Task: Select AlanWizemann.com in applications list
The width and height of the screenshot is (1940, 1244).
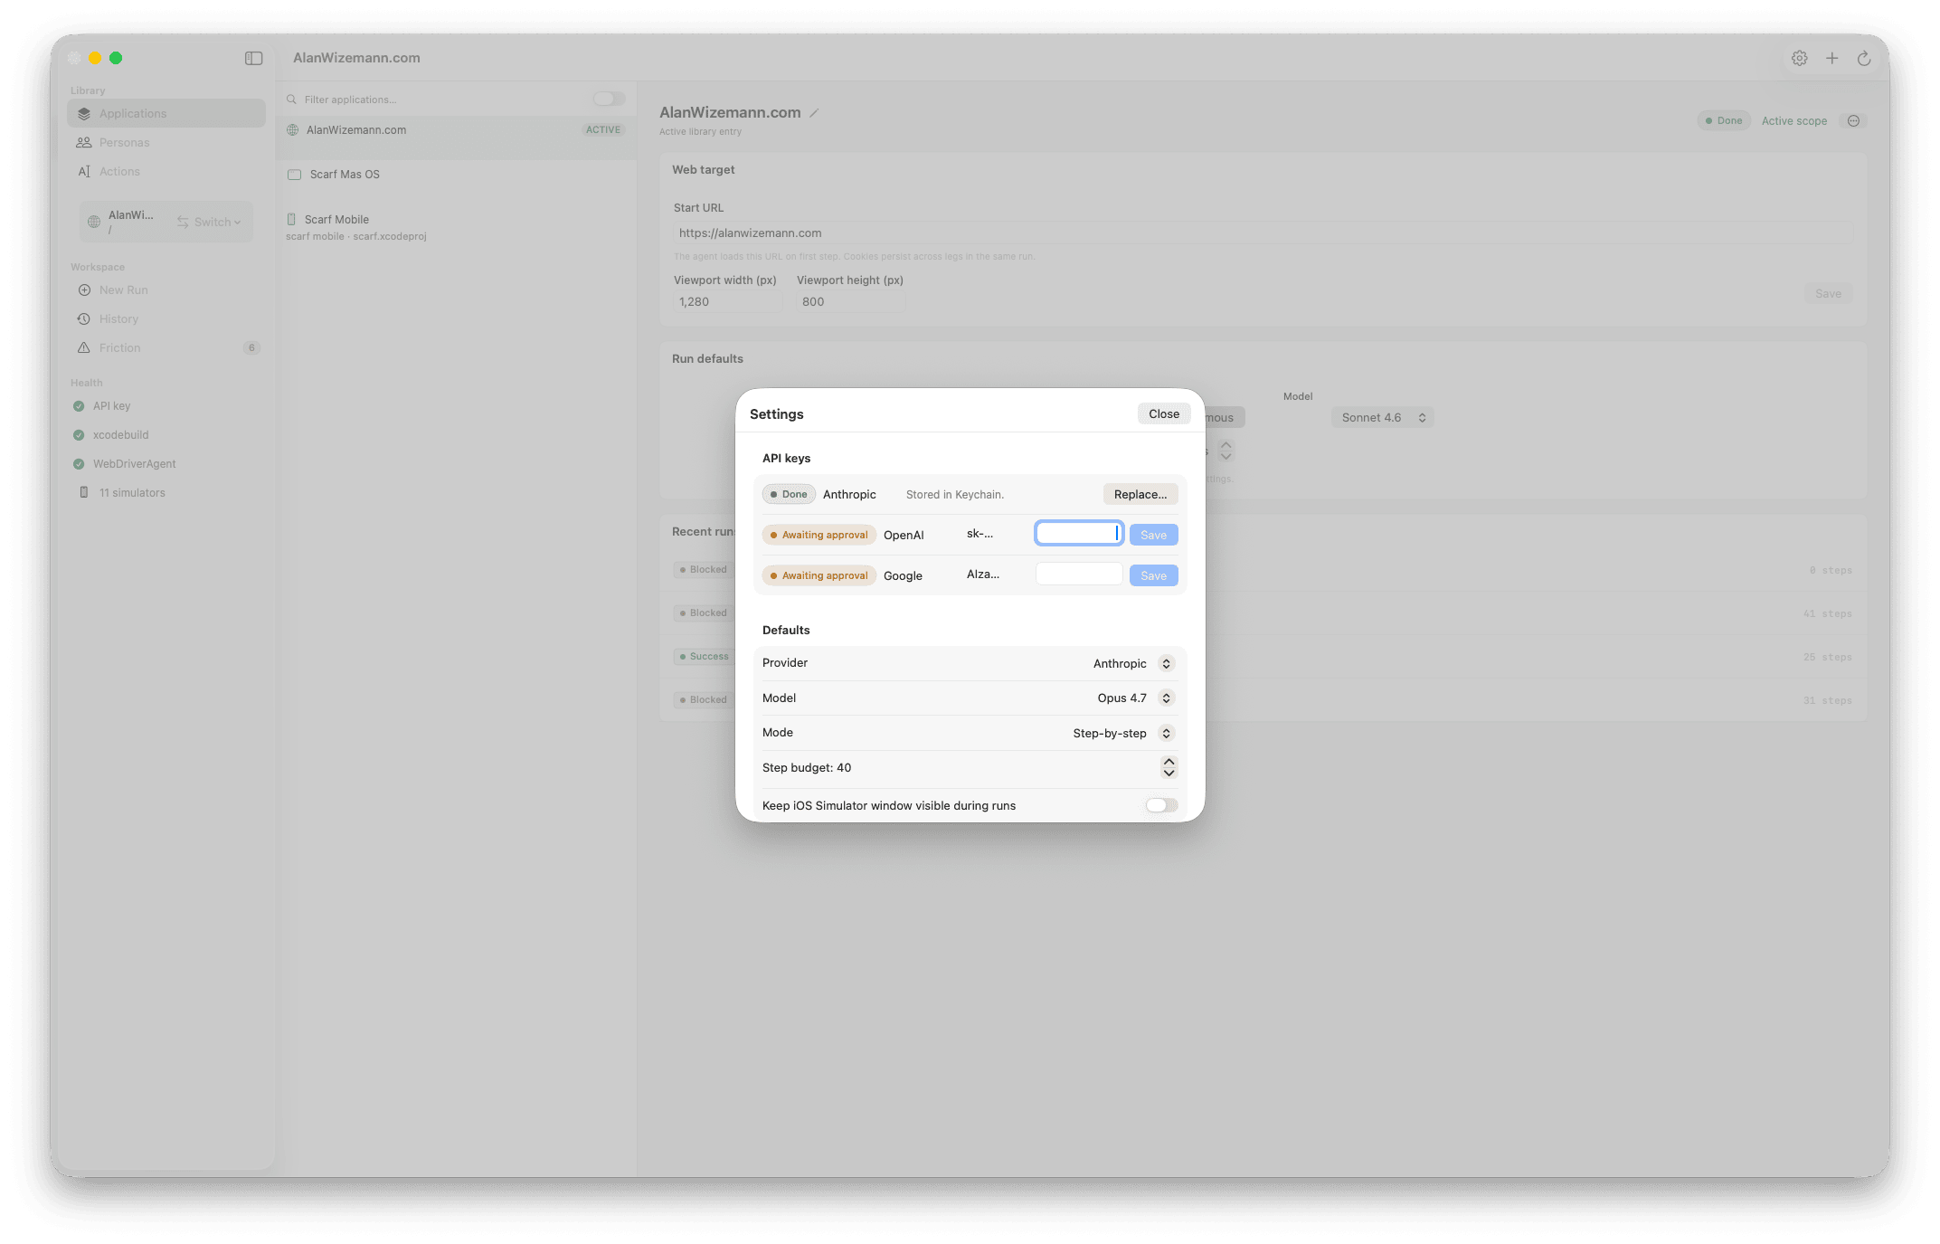Action: click(456, 138)
